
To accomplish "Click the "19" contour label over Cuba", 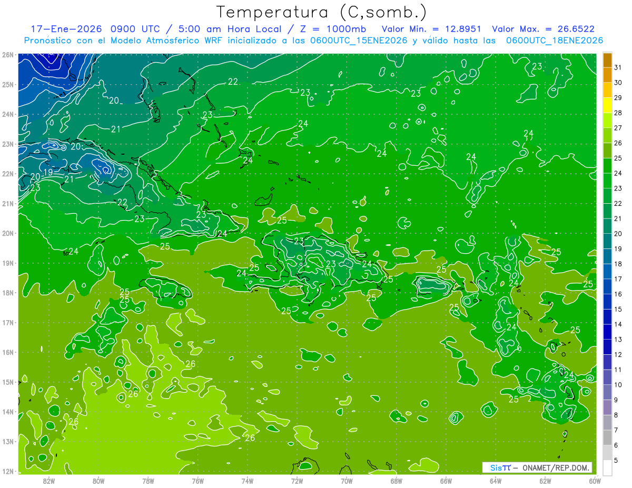I will (x=48, y=172).
